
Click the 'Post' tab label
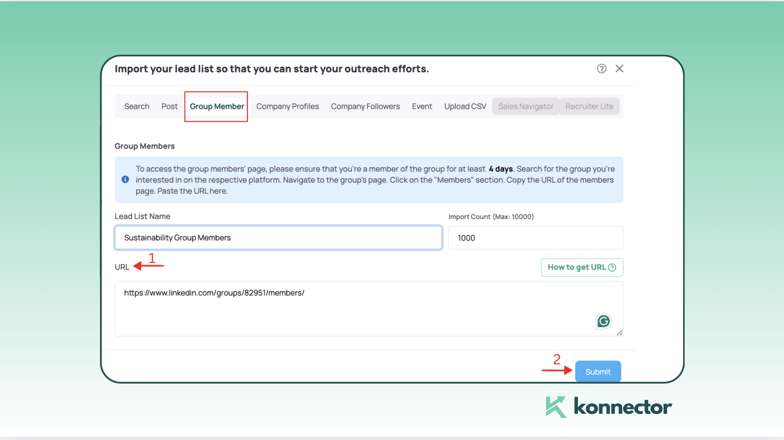pyautogui.click(x=169, y=106)
